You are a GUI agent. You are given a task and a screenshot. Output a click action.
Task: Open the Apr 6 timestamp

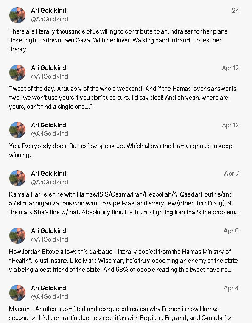pos(231,231)
